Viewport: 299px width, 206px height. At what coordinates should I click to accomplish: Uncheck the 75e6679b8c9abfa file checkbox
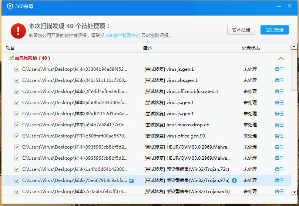click(x=17, y=180)
